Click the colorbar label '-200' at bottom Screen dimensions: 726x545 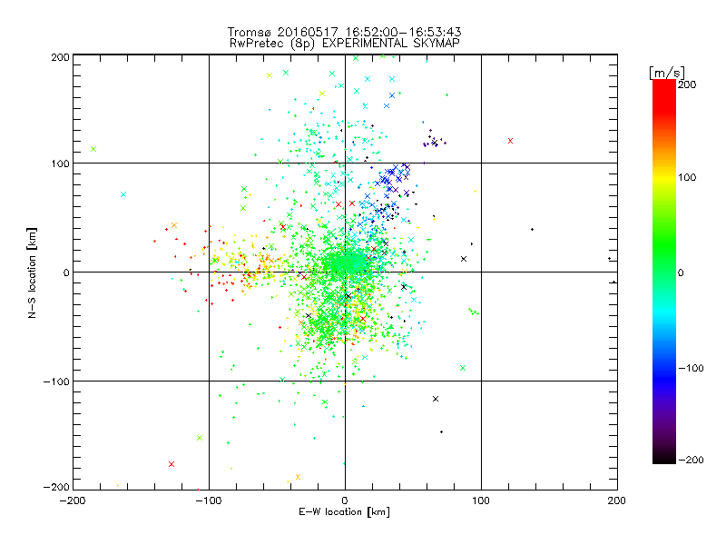(x=691, y=460)
